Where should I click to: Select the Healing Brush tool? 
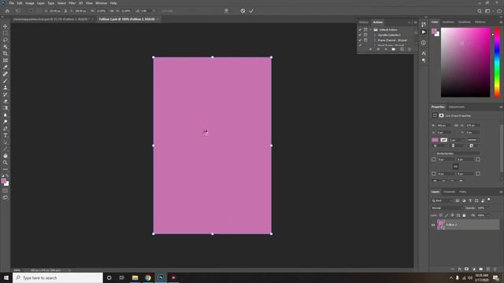6,74
